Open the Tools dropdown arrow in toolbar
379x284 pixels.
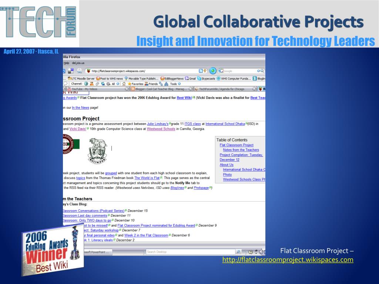point(180,84)
